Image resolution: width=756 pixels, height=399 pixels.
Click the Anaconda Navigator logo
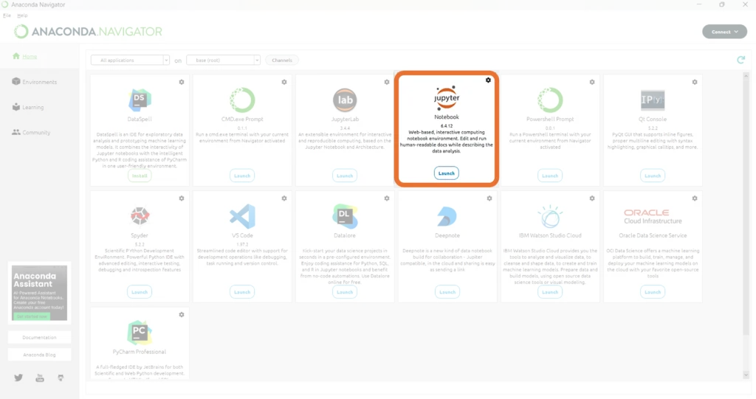point(89,32)
